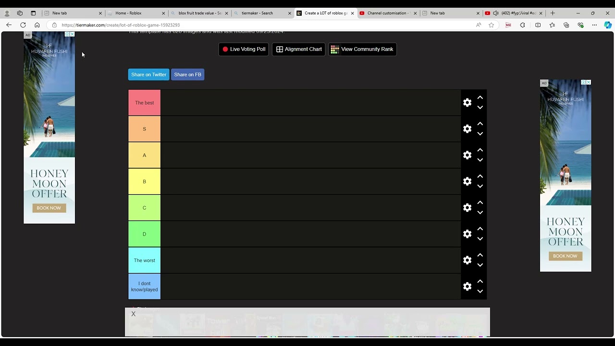Move 'The worst' tier row up
This screenshot has height=346, width=615.
pos(480,255)
